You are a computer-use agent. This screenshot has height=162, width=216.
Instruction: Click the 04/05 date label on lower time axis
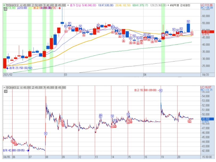[x=6, y=157]
